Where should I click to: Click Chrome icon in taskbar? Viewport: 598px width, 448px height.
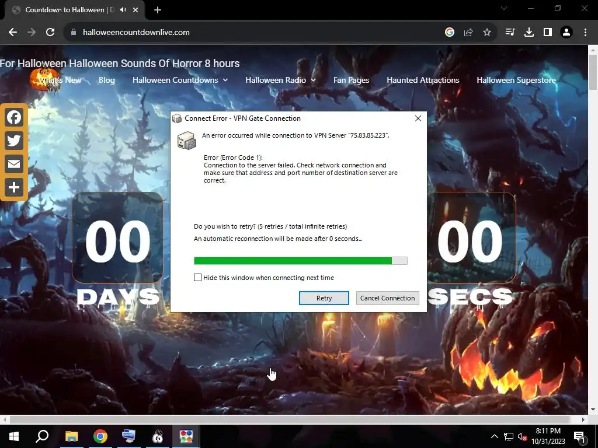[100, 436]
